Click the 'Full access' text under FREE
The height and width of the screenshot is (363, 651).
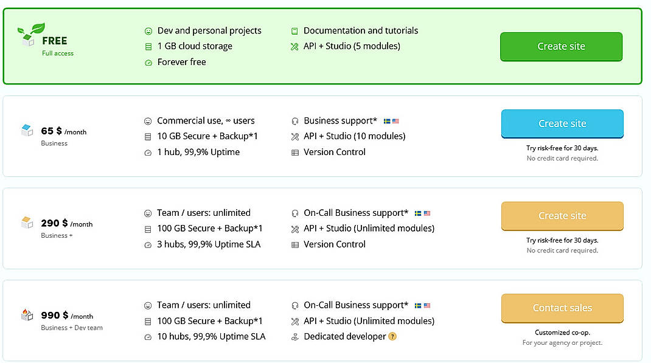click(58, 53)
